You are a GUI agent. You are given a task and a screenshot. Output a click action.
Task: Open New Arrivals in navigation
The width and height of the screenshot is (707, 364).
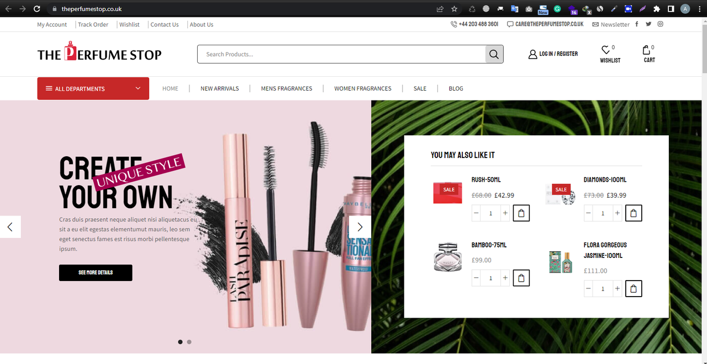220,88
